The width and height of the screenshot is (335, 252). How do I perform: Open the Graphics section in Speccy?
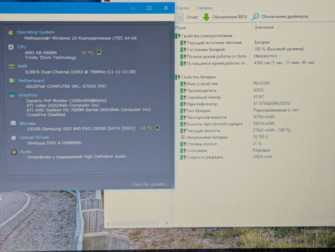pyautogui.click(x=28, y=95)
